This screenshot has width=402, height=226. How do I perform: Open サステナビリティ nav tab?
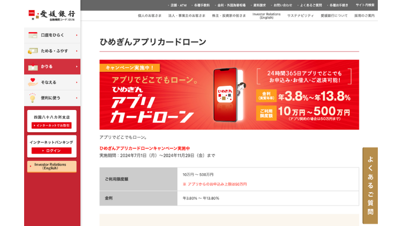pyautogui.click(x=300, y=16)
